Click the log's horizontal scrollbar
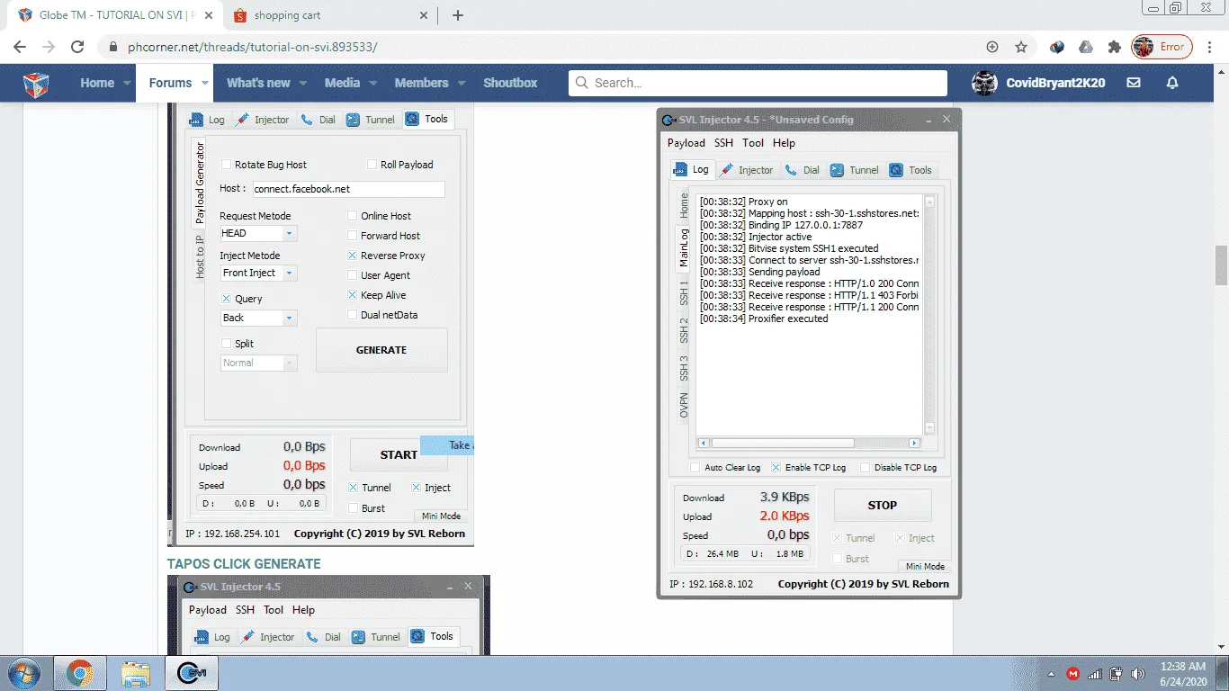Viewport: 1229px width, 691px height. [809, 444]
